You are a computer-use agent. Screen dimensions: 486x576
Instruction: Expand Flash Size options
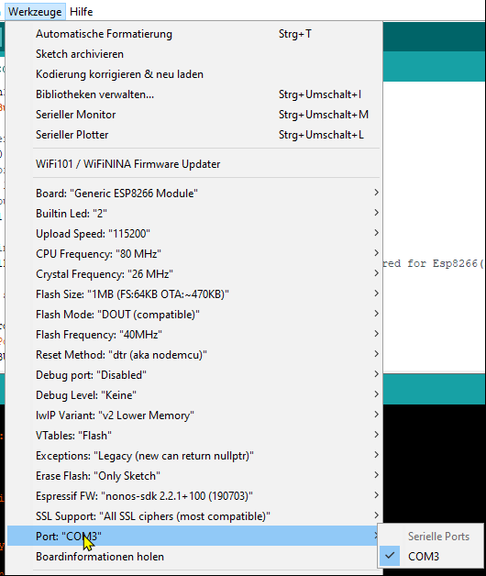194,294
